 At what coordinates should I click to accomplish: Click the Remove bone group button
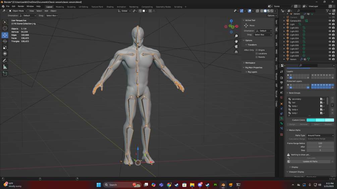[x=303, y=124]
